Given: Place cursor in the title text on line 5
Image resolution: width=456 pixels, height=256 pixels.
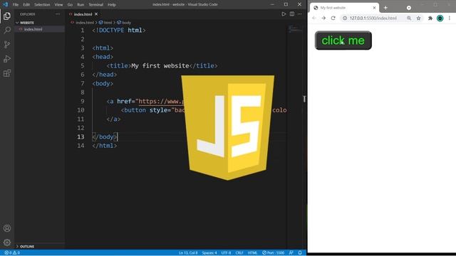Looking at the screenshot, I should [160, 65].
